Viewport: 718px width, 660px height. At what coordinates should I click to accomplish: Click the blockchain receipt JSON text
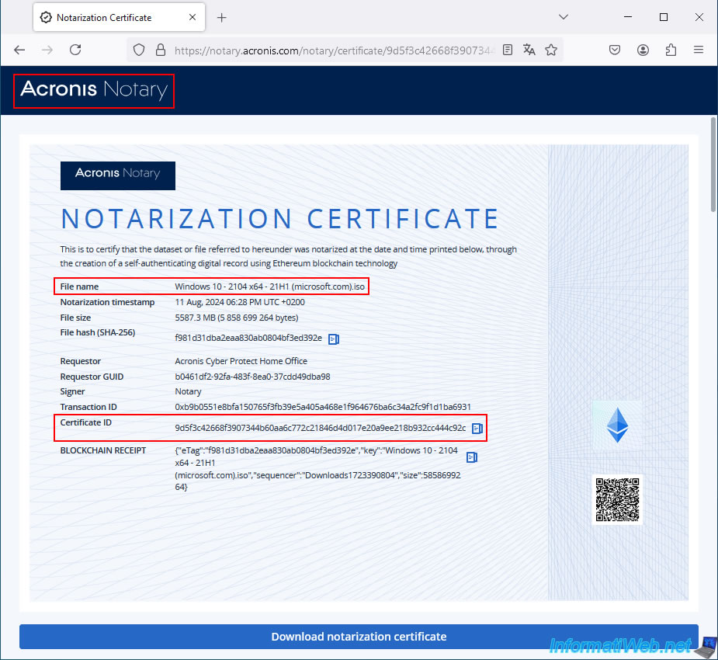tap(317, 468)
